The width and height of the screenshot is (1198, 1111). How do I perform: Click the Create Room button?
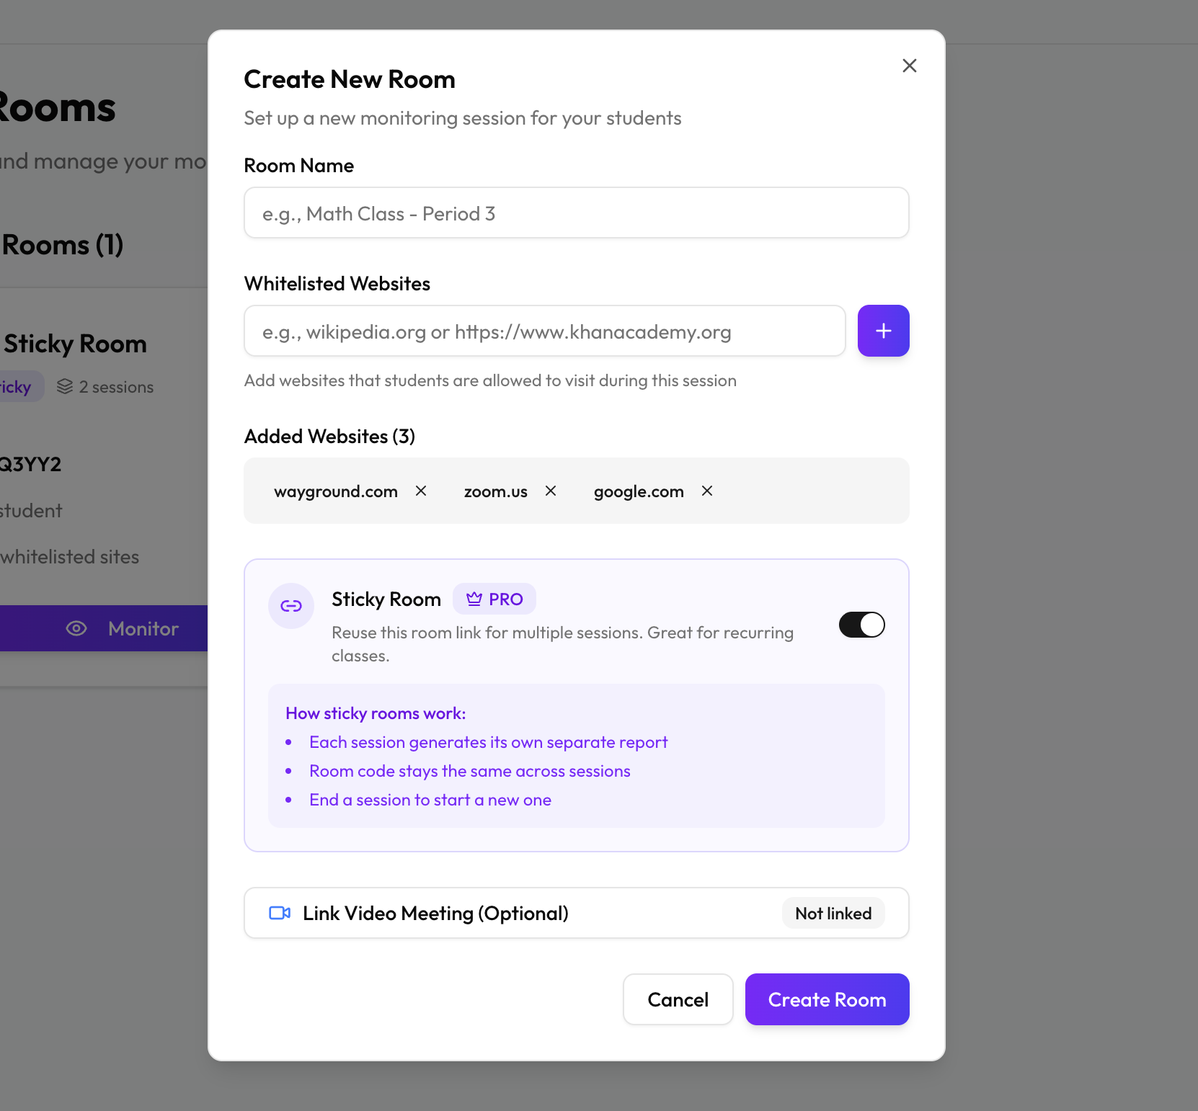[x=827, y=999]
